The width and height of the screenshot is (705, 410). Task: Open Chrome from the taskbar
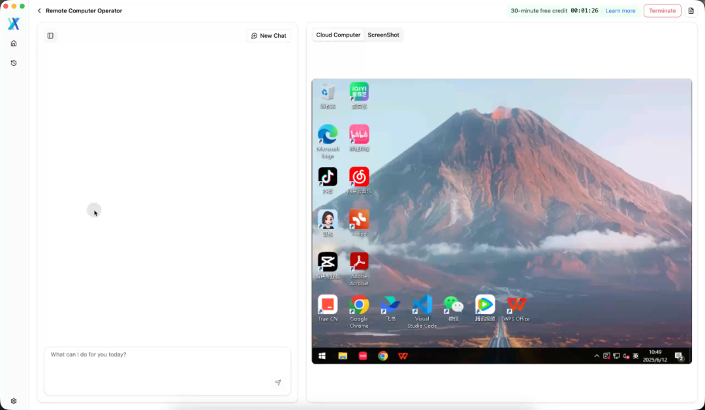tap(383, 356)
